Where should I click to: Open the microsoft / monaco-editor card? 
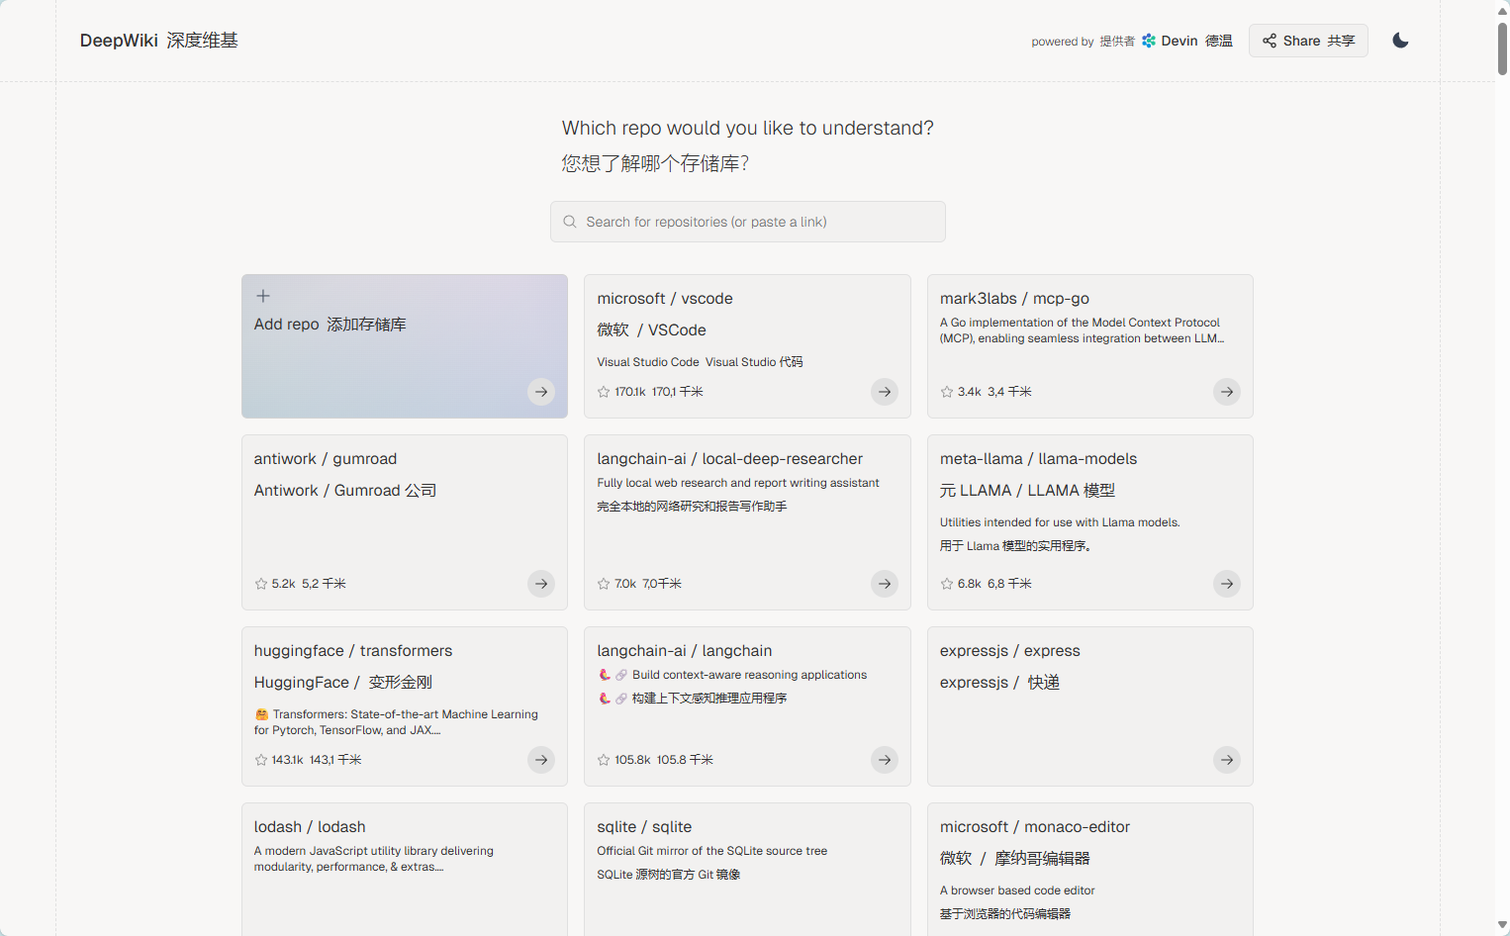coord(1090,869)
